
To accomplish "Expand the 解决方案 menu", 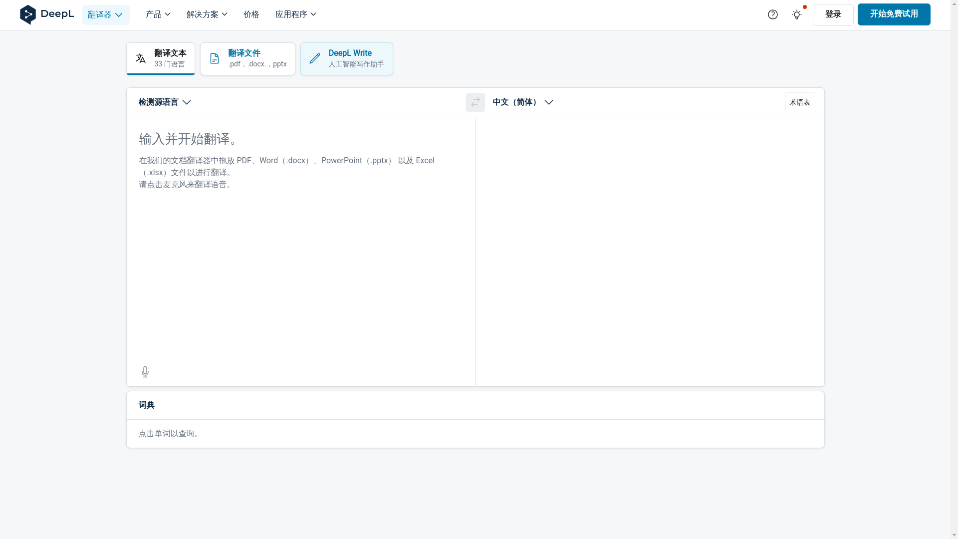I will [207, 14].
